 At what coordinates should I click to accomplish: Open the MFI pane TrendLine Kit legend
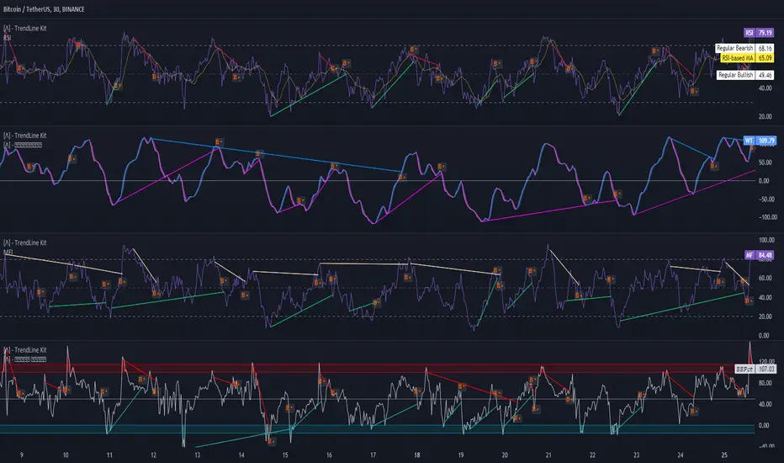point(25,242)
